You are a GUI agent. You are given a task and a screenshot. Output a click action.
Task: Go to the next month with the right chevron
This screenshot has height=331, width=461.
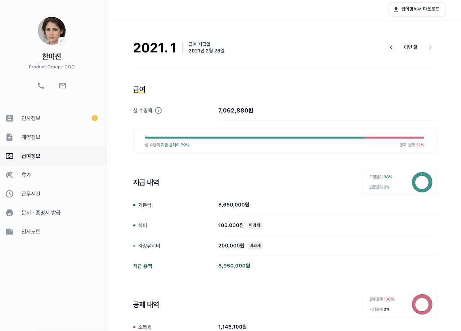tap(430, 47)
